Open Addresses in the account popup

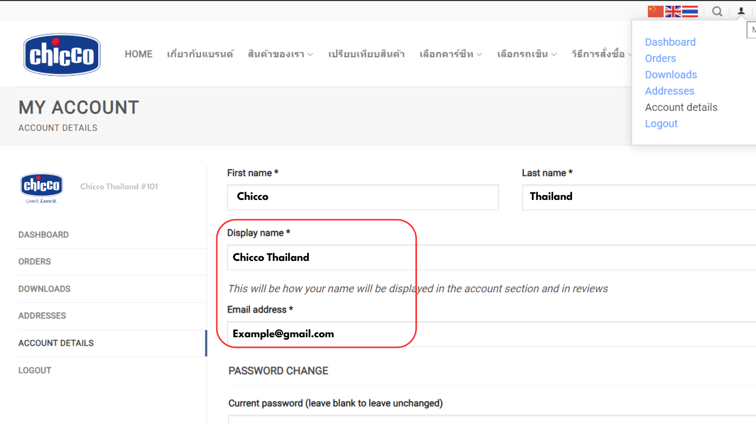[669, 91]
